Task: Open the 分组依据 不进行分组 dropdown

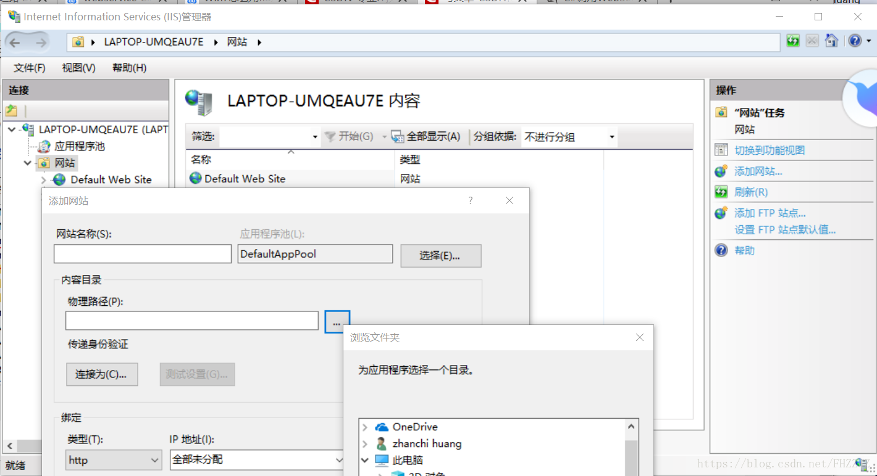Action: click(x=569, y=137)
